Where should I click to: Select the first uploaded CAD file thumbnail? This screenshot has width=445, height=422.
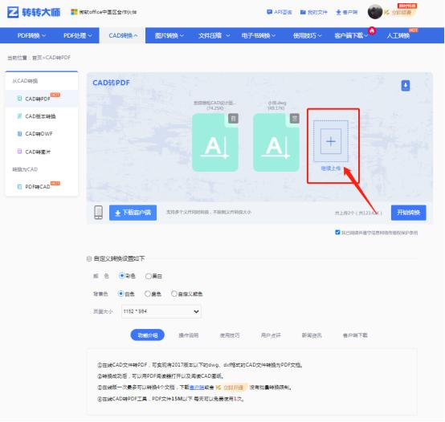[x=215, y=143]
